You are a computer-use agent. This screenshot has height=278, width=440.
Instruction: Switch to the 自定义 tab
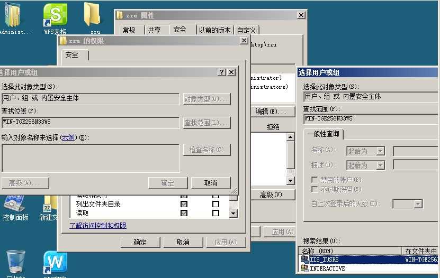coord(246,30)
